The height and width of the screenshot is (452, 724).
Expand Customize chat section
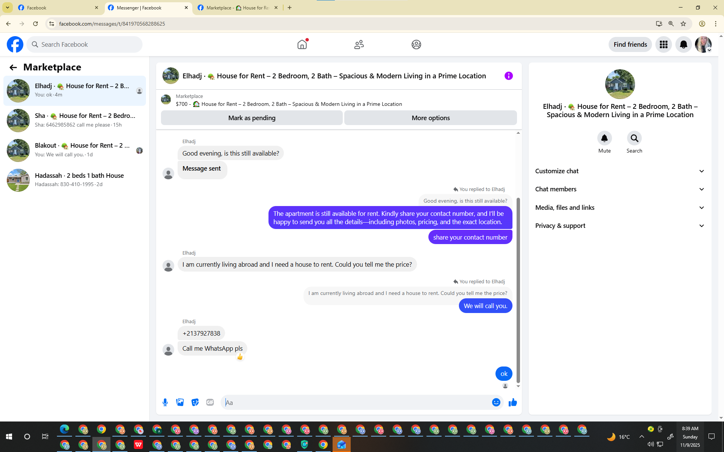(620, 171)
